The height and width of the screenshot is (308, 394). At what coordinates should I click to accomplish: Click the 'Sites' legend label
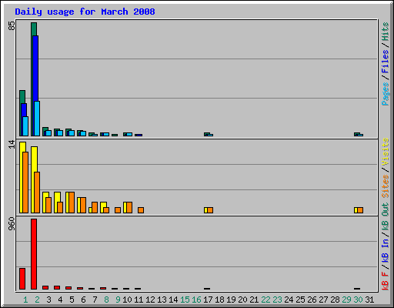point(385,186)
